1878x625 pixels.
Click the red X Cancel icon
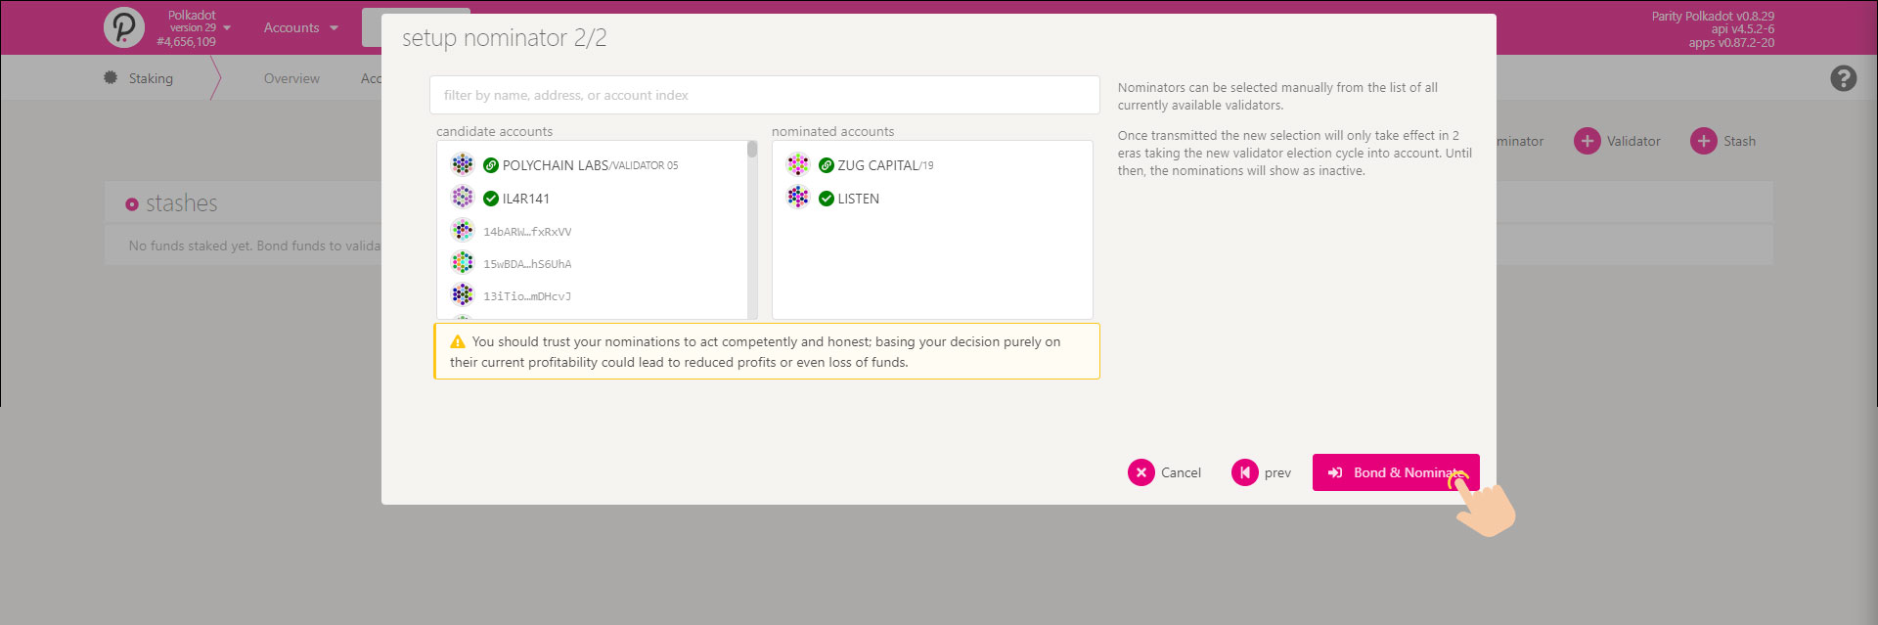(1140, 472)
